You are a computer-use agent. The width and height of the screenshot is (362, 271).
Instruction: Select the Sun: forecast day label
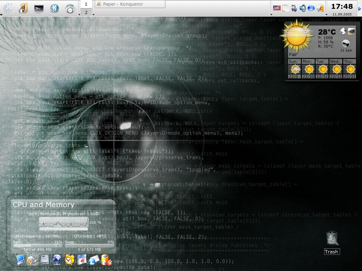point(294,61)
